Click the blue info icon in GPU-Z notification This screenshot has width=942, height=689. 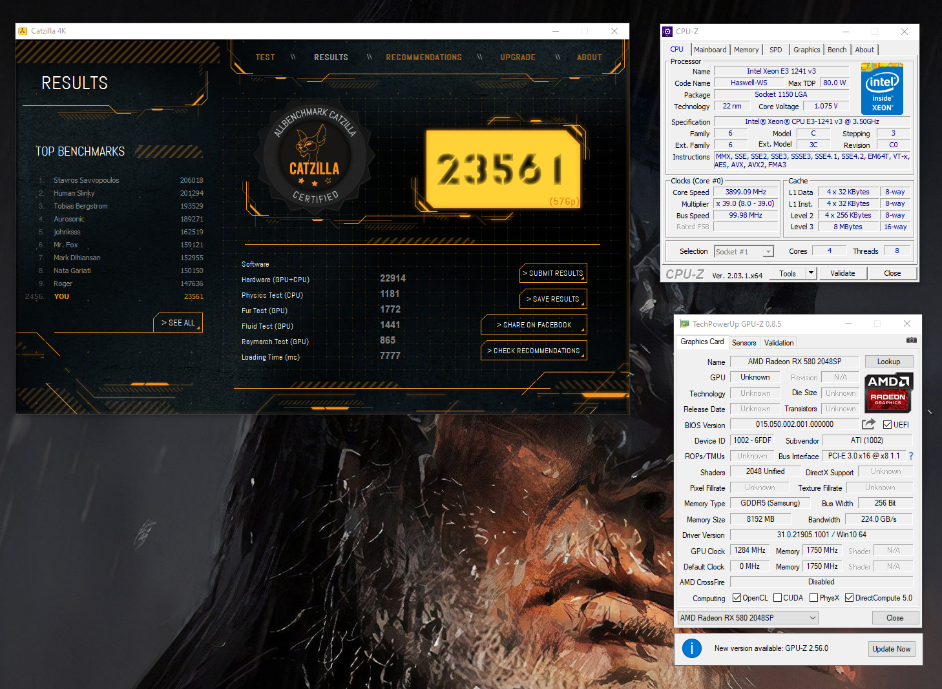point(692,648)
